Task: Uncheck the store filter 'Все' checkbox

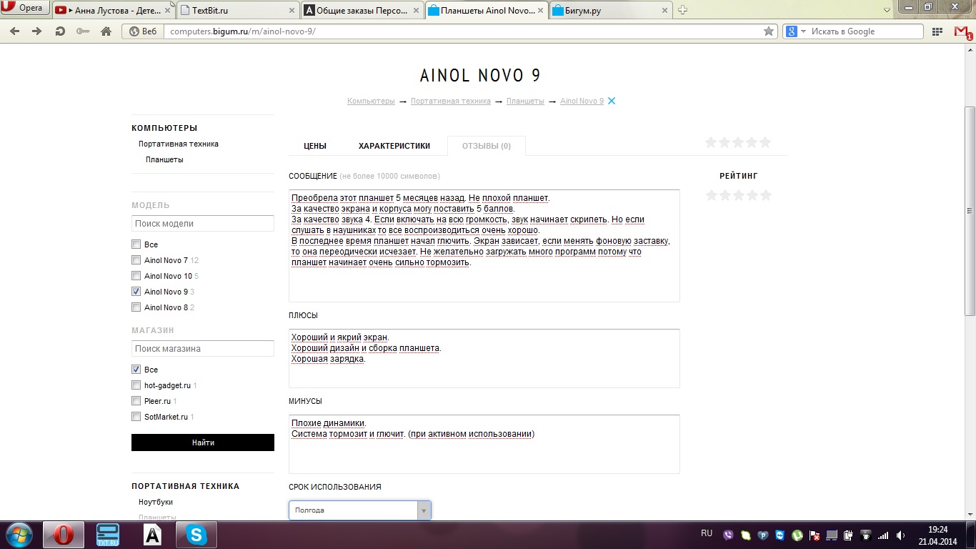Action: [136, 370]
